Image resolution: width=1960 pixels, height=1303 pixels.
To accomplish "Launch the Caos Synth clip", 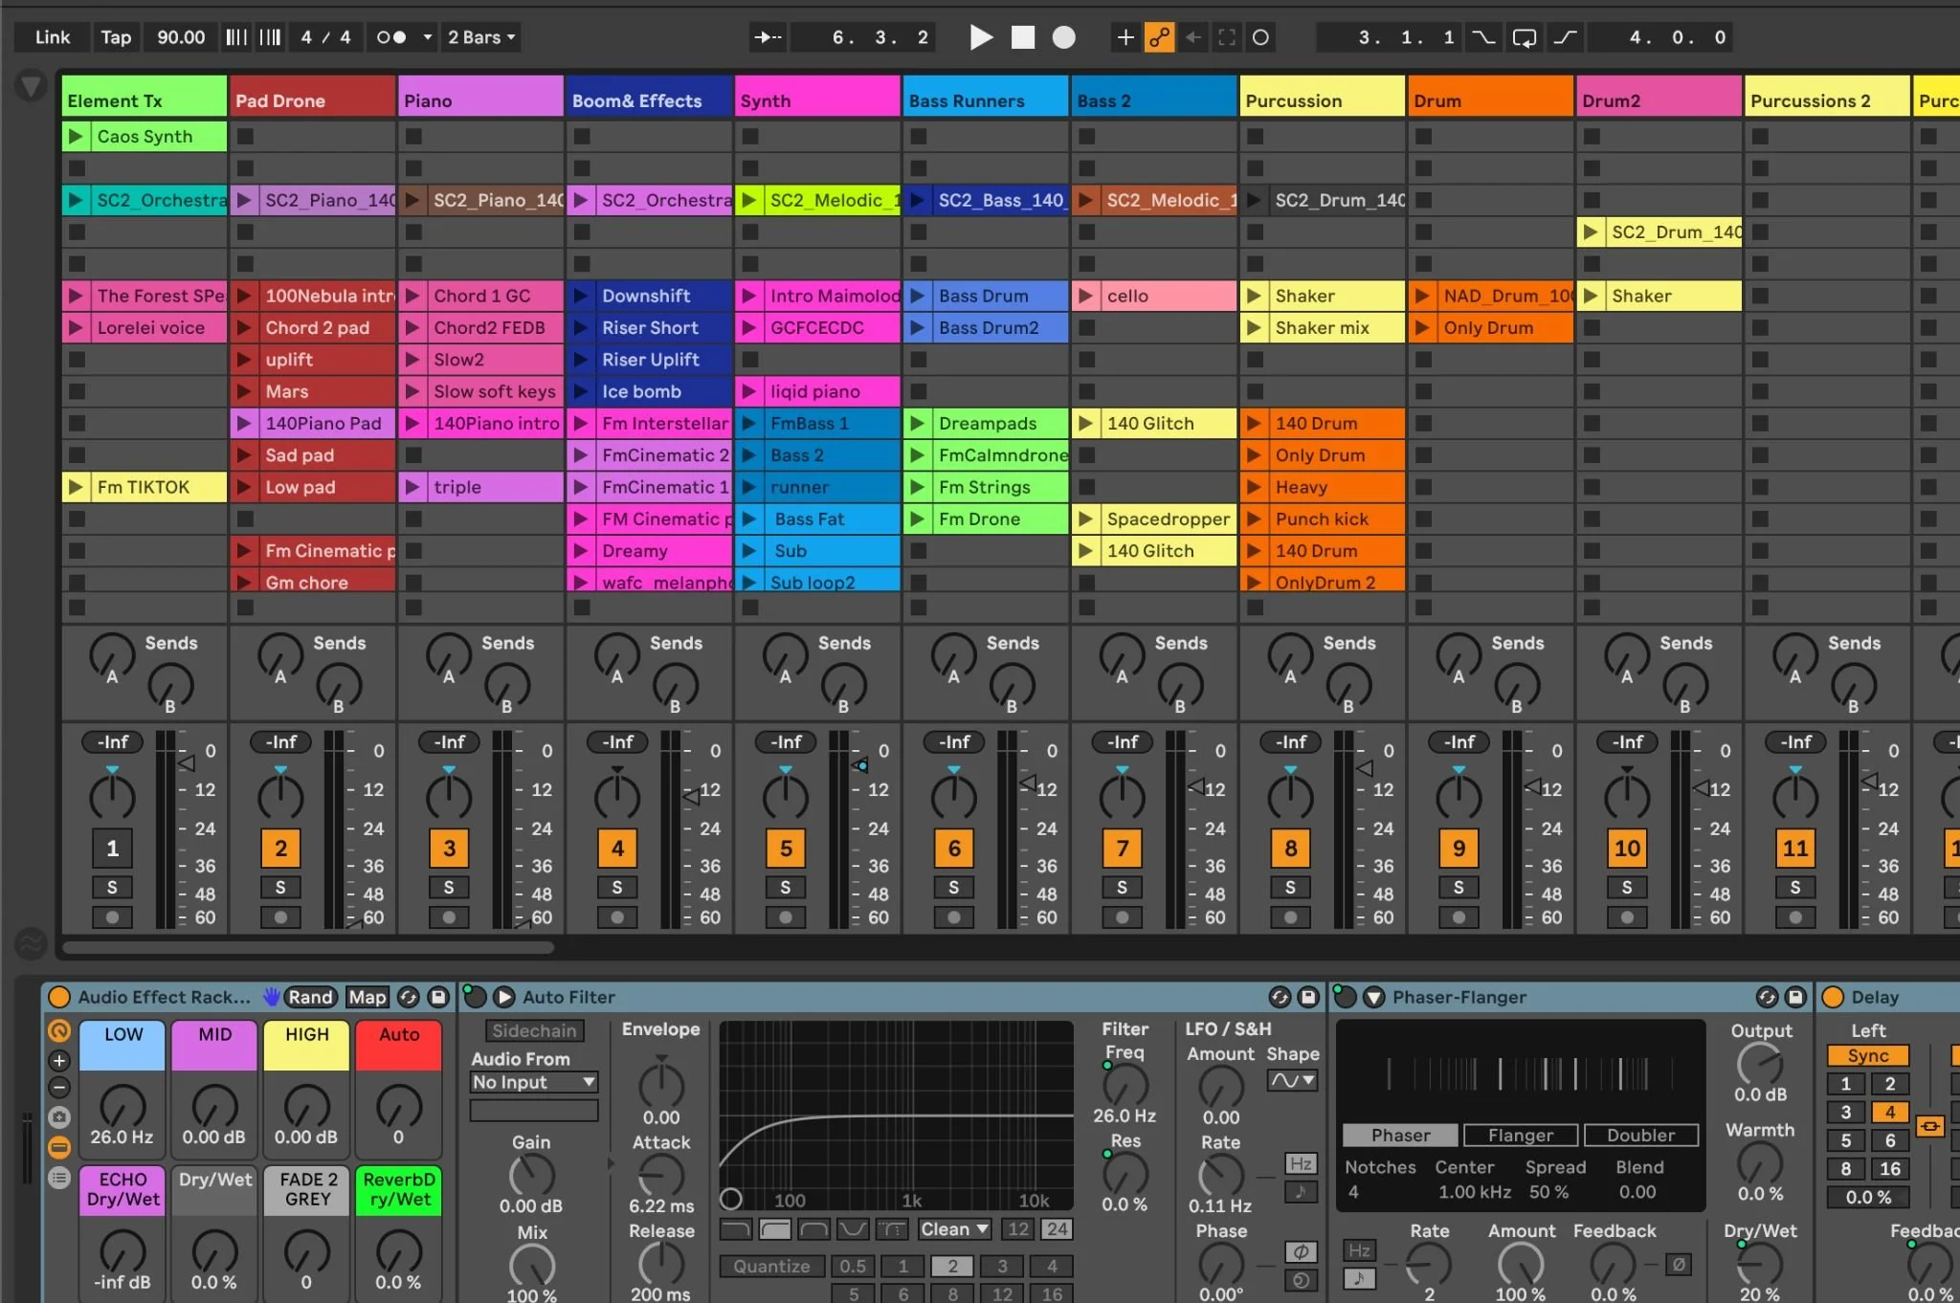I will coord(76,137).
